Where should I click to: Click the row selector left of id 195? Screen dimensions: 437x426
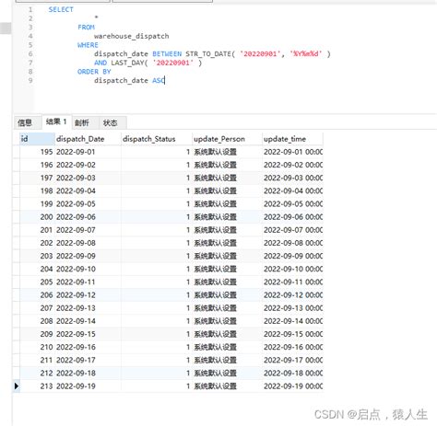pyautogui.click(x=17, y=152)
